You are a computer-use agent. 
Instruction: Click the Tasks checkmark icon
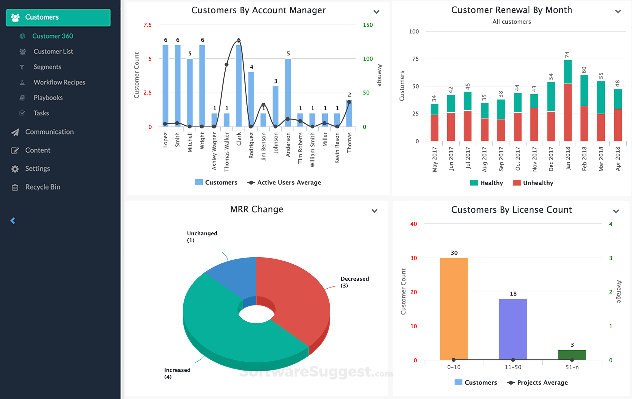click(x=22, y=113)
